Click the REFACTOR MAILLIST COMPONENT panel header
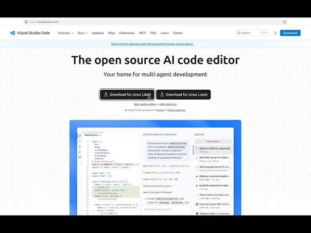Image resolution: width=311 pixels, height=233 pixels. [160, 135]
